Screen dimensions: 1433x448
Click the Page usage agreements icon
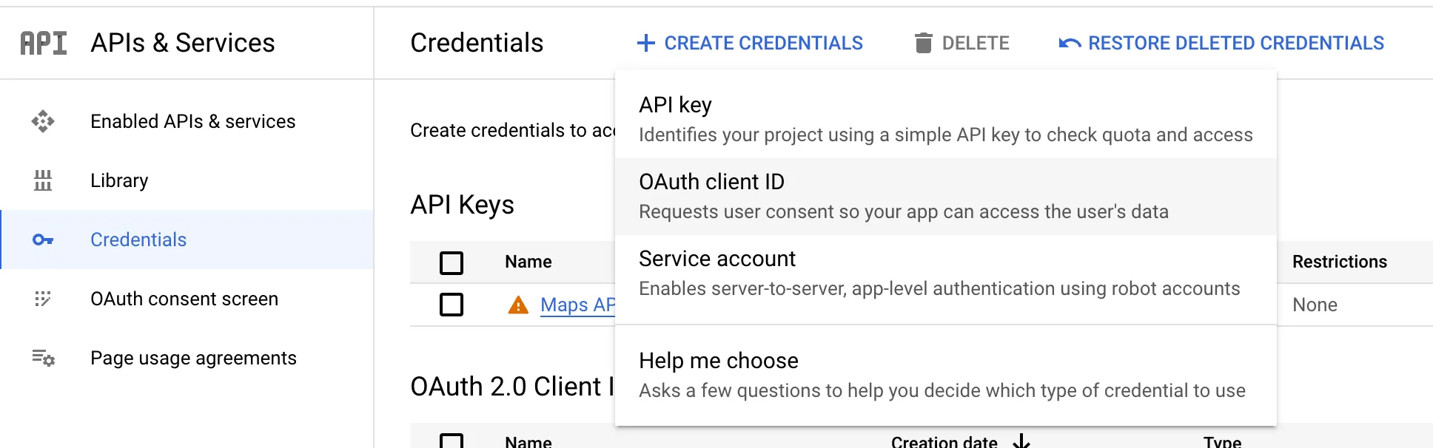pyautogui.click(x=43, y=358)
